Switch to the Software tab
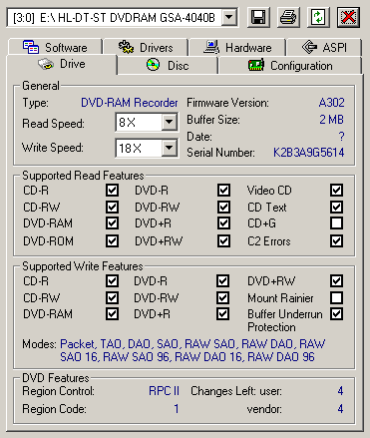370x438 pixels. [x=56, y=47]
